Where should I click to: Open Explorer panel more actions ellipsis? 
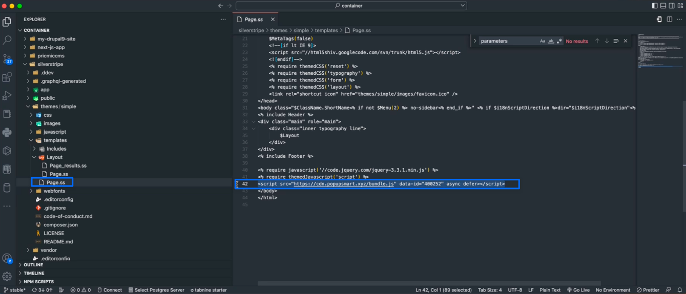pos(223,19)
